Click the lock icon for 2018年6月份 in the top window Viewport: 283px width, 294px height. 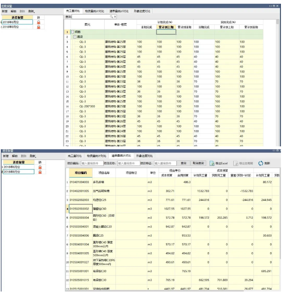coord(38,22)
